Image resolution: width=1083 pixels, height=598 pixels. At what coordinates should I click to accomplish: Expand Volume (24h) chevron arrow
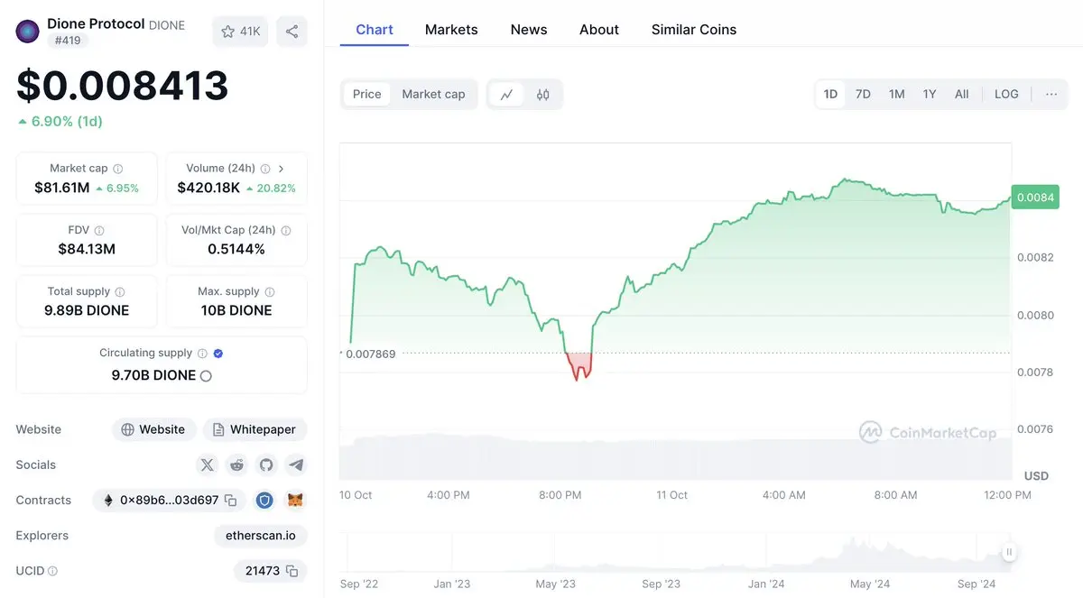point(282,169)
